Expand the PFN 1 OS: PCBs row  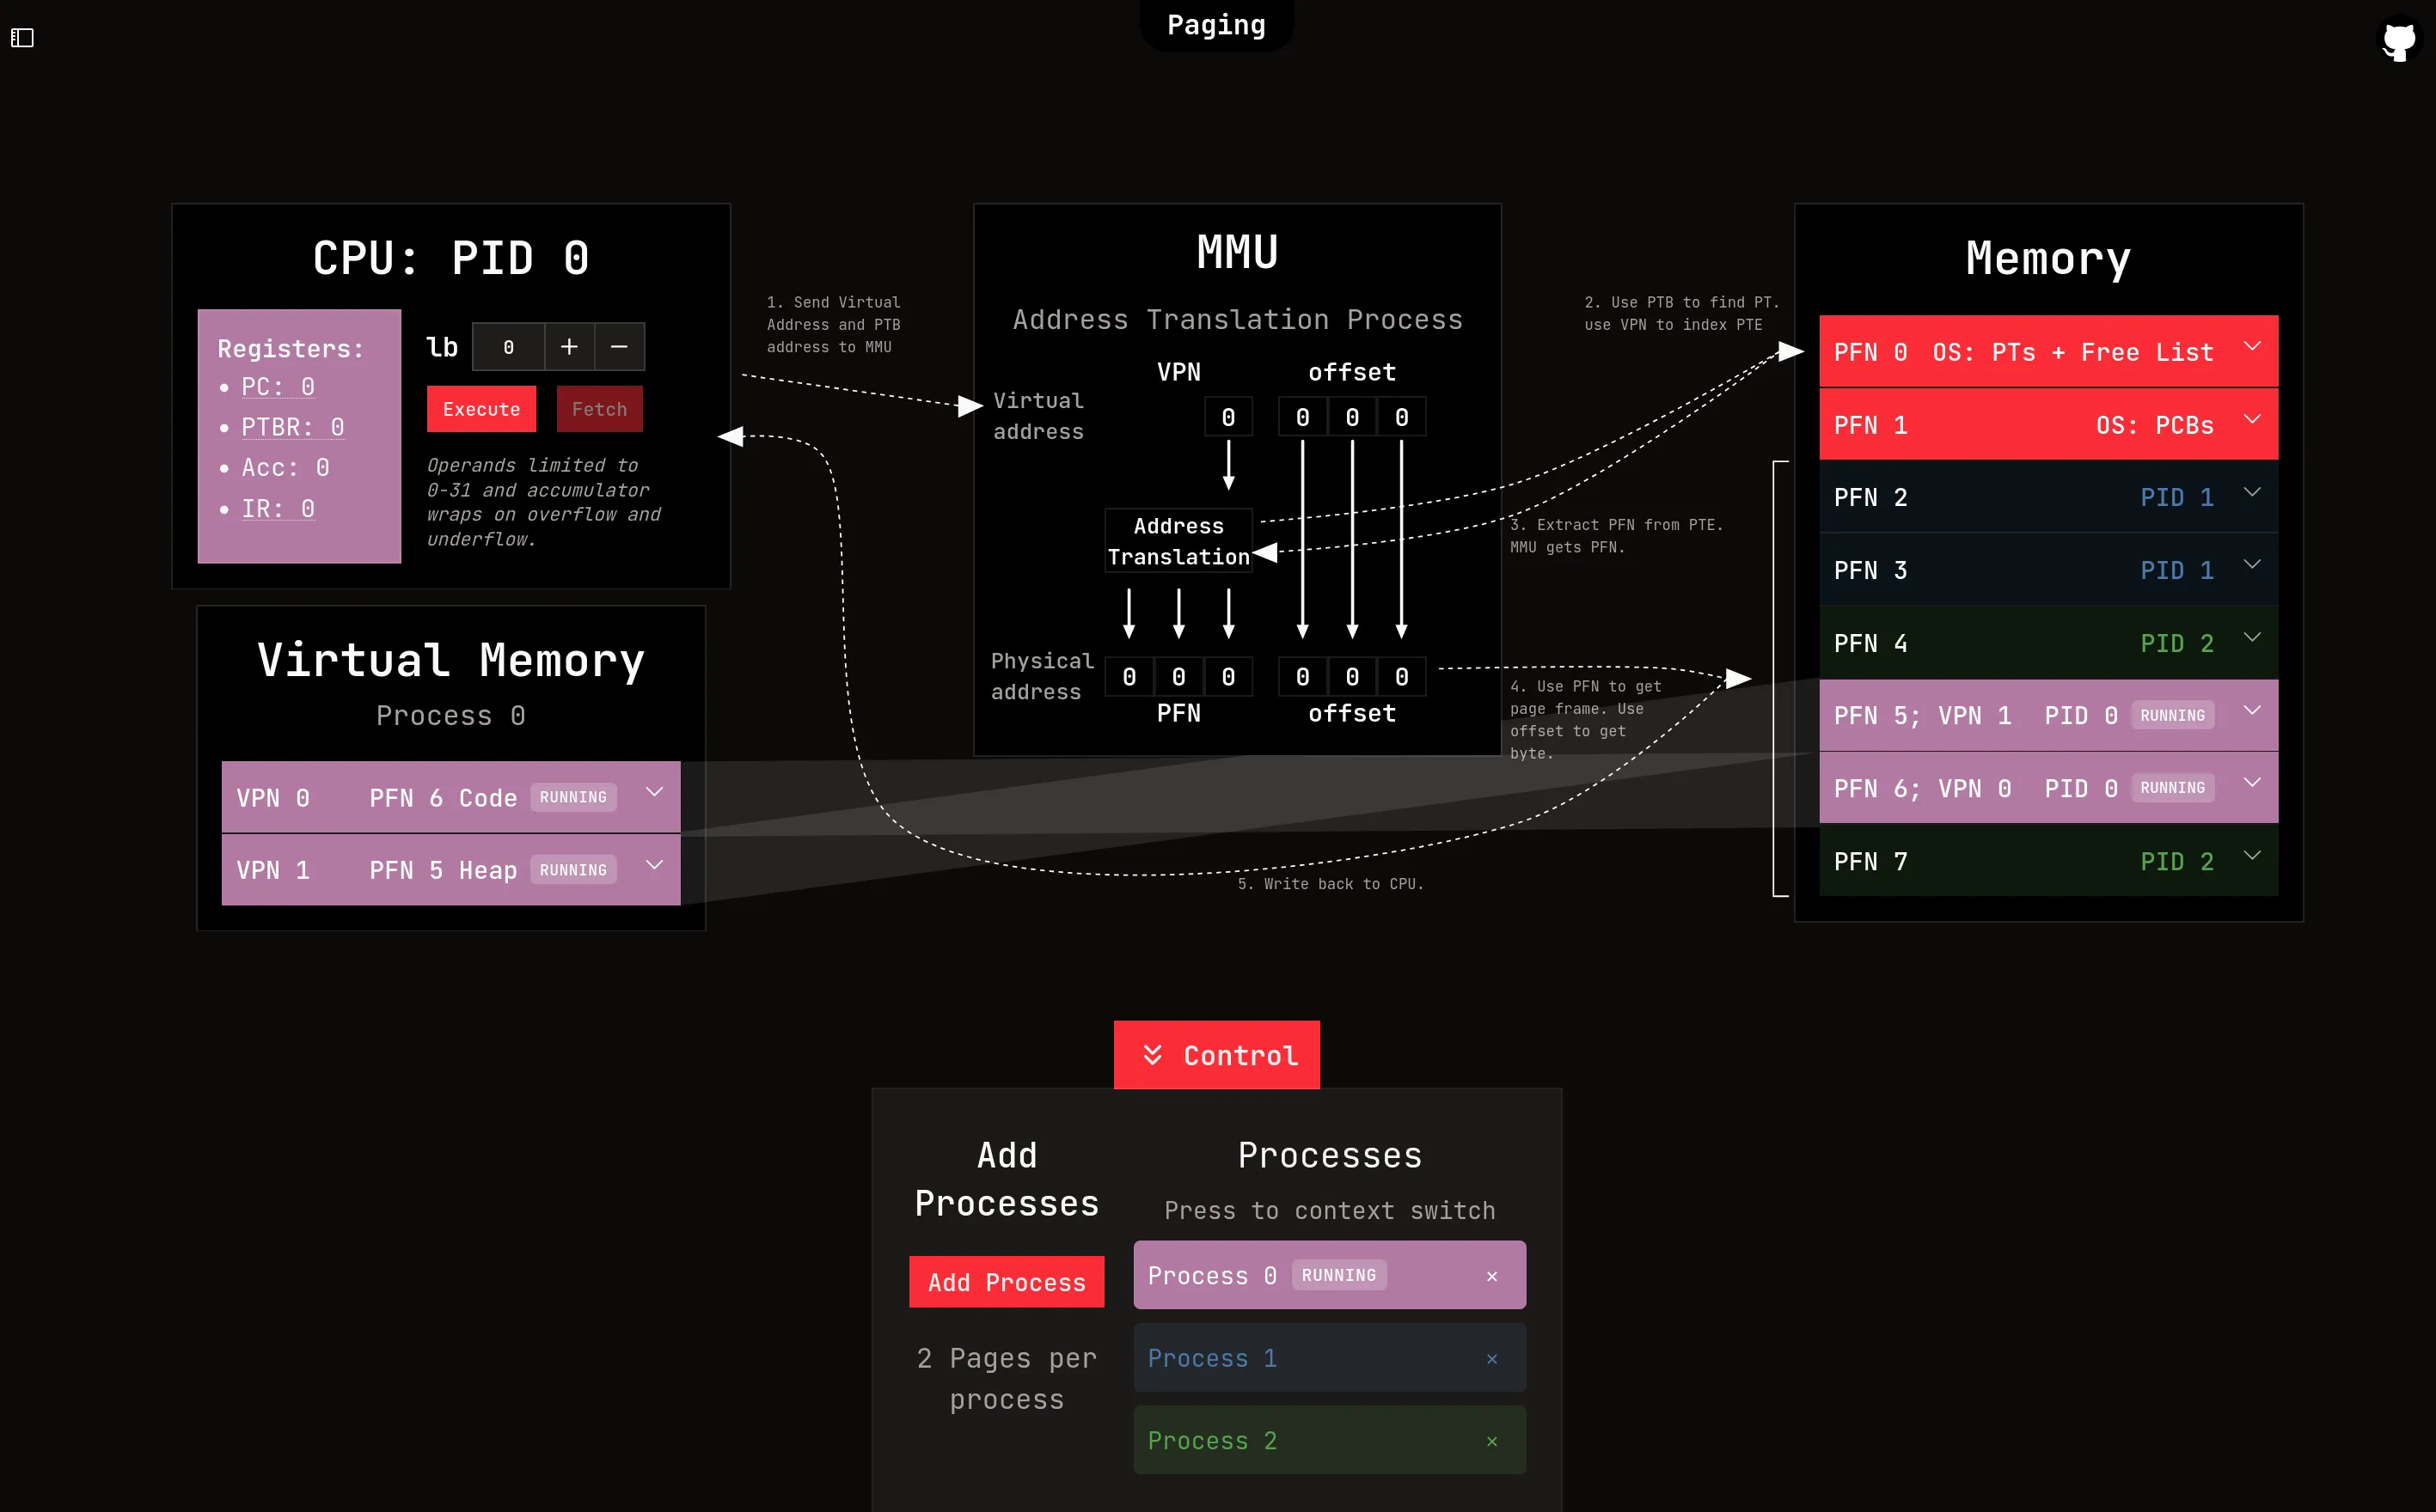2252,420
